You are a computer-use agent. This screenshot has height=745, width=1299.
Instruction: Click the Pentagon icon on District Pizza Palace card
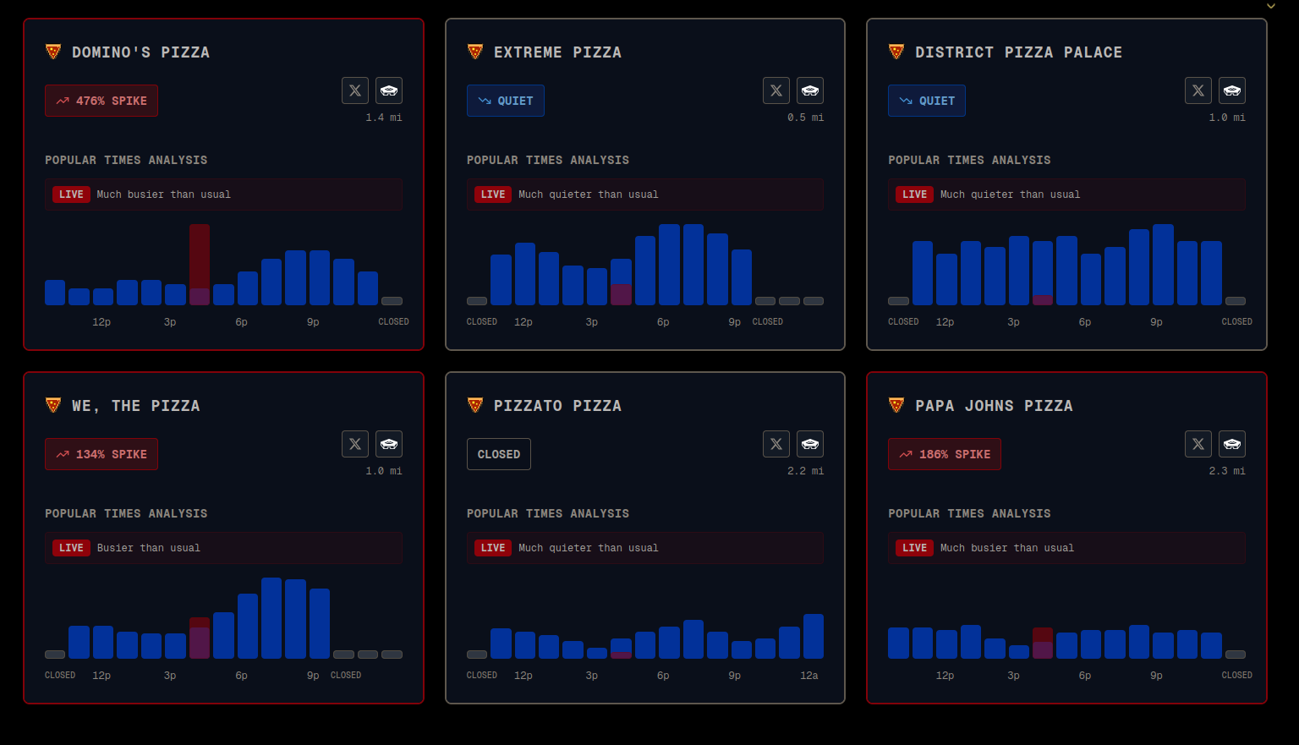(x=1232, y=90)
